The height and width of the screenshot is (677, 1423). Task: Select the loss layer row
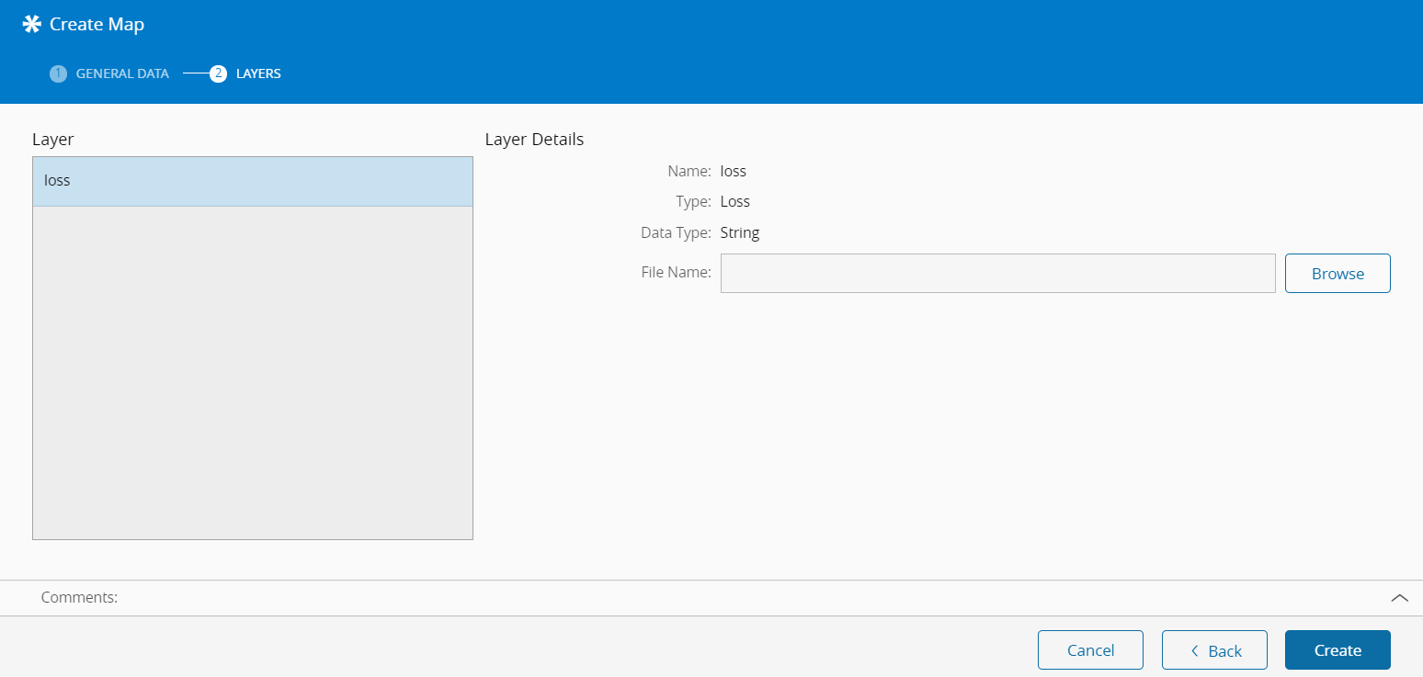pyautogui.click(x=253, y=181)
